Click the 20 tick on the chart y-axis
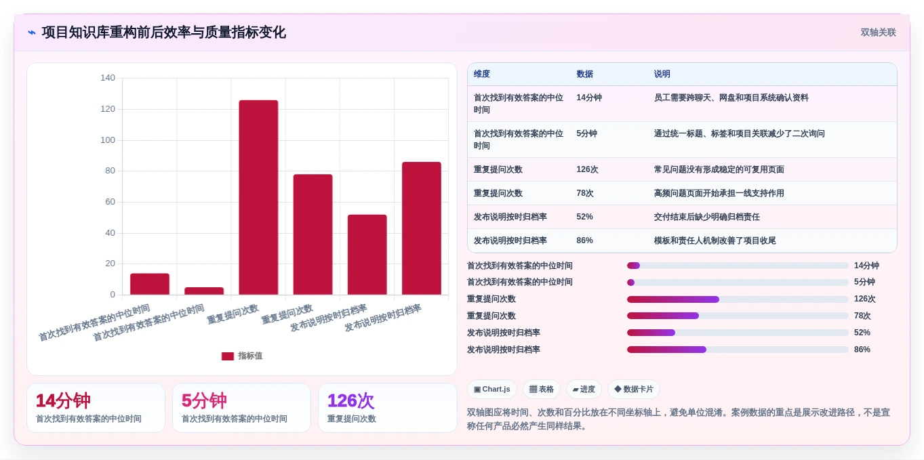The height and width of the screenshot is (460, 924). 111,264
